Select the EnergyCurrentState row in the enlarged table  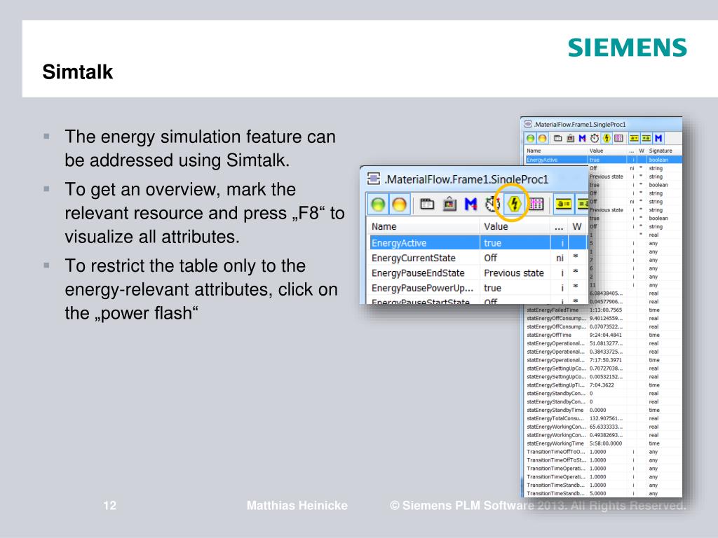478,258
